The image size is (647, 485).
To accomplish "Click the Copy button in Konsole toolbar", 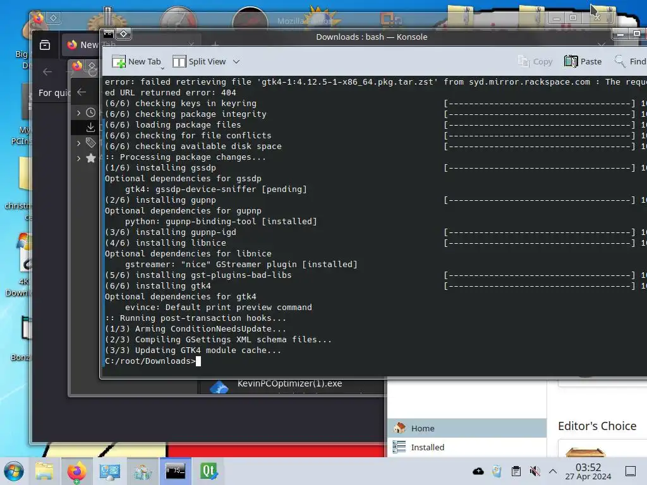I will pos(535,61).
